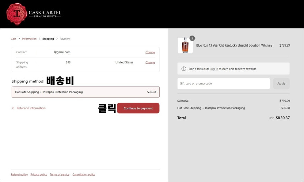The image size is (304, 182).
Task: Change the contact email
Action: click(x=150, y=52)
